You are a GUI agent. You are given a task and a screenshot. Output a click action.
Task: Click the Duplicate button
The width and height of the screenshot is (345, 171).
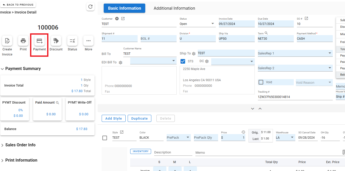click(139, 118)
